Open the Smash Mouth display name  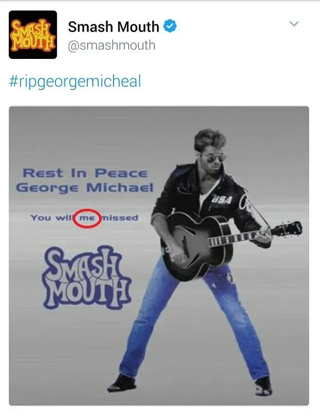point(114,26)
